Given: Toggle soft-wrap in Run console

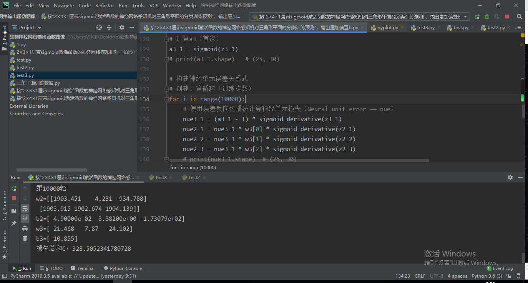Looking at the screenshot, I should (25, 208).
